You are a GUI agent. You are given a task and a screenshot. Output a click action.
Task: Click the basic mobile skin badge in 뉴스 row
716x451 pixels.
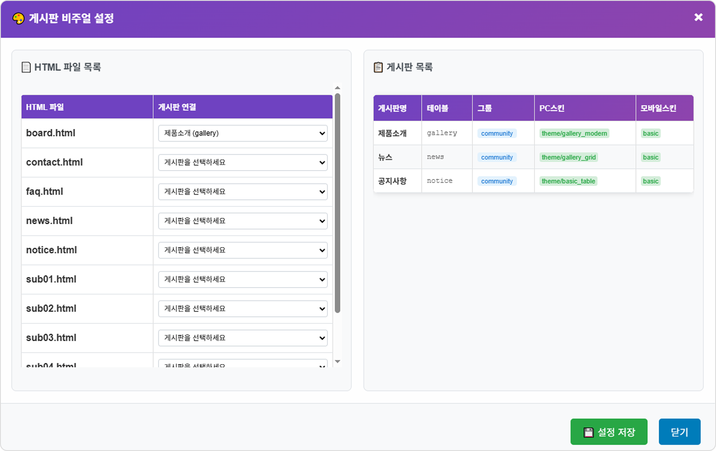pos(650,157)
